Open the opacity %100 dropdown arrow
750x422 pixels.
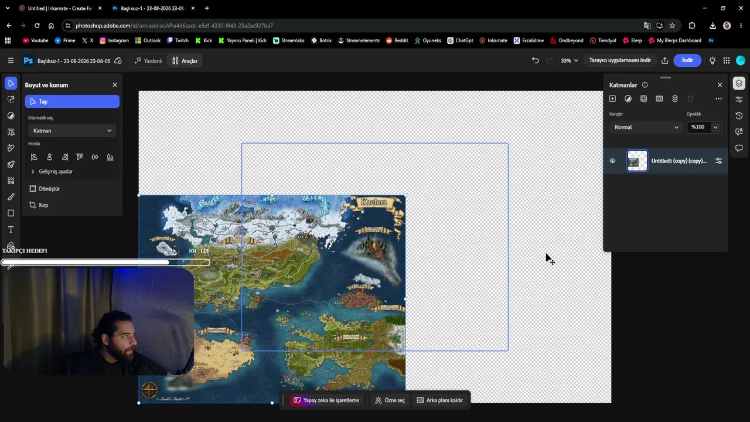point(715,127)
